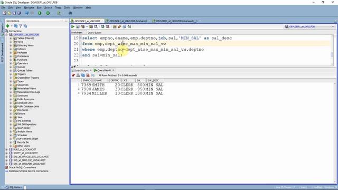This screenshot has width=338, height=190.
Task: Click the green Forward navigation button
Action: point(48,13)
